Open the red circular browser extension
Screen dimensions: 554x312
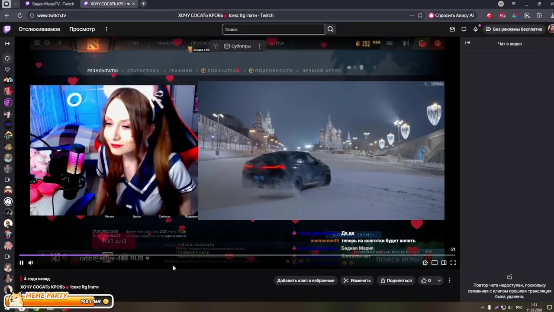point(490,16)
